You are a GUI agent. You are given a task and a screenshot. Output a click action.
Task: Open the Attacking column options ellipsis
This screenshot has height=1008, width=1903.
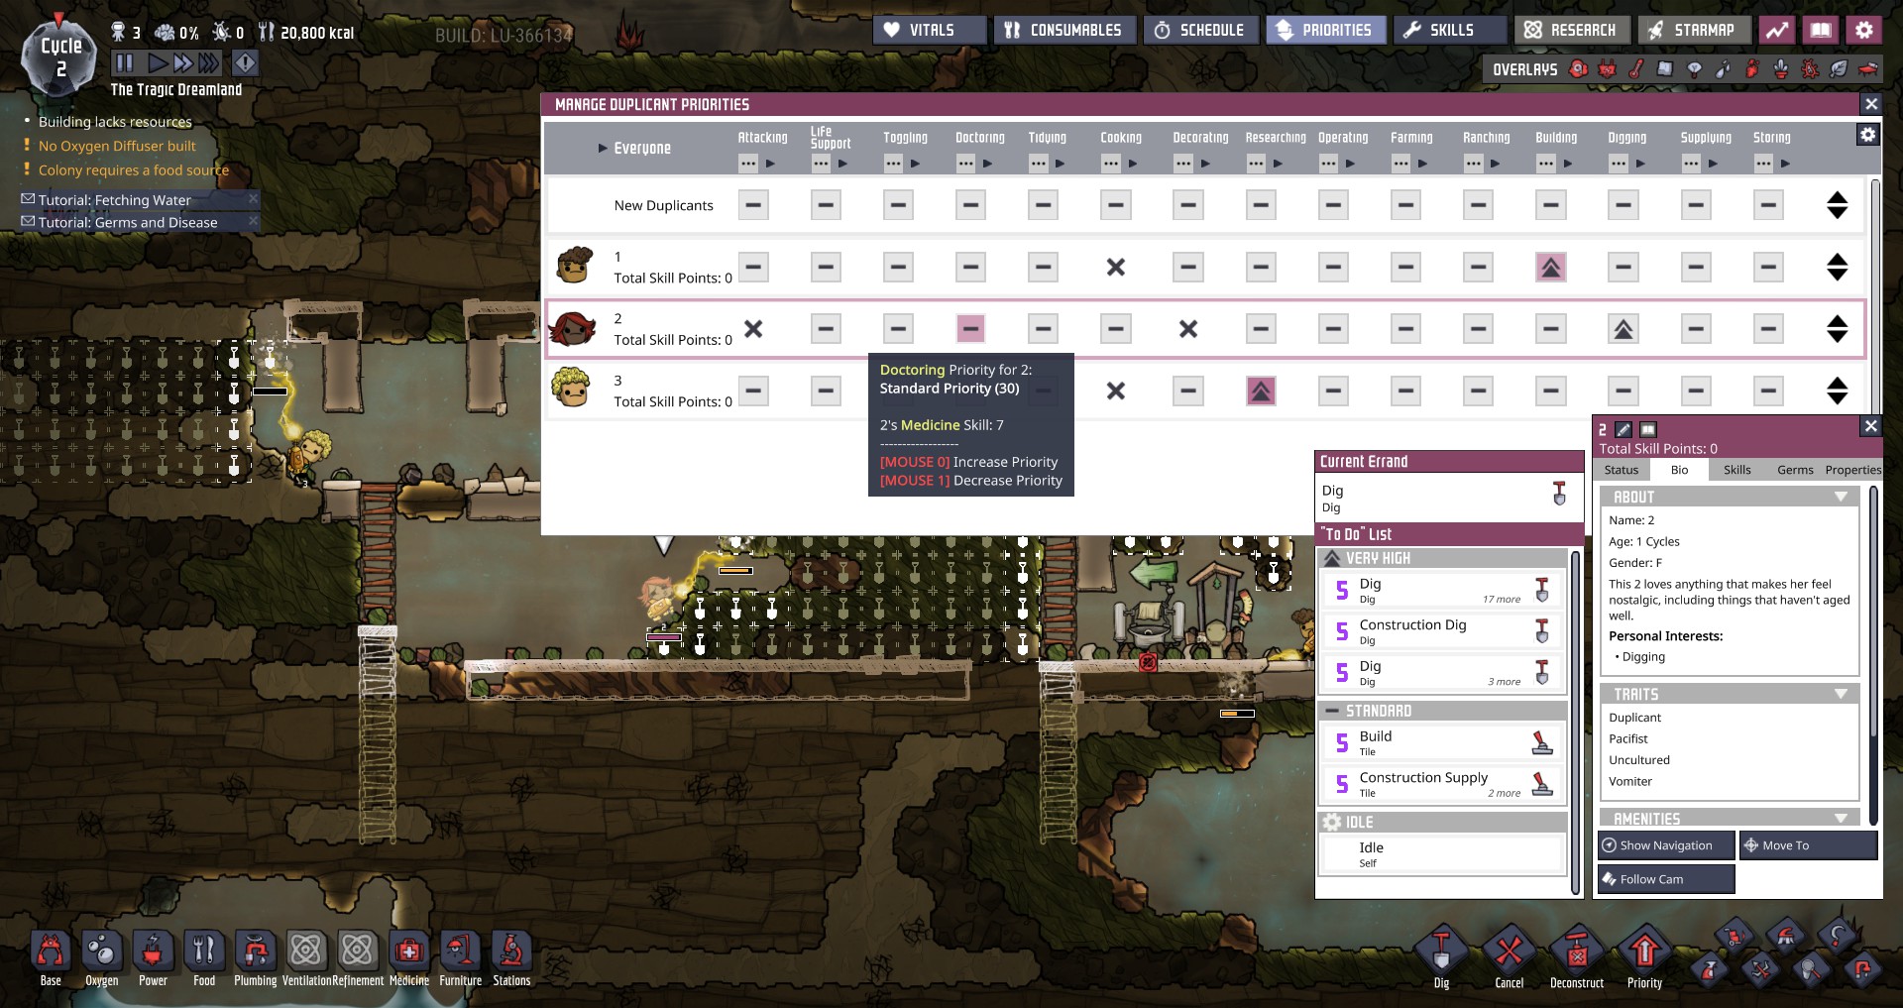(748, 164)
